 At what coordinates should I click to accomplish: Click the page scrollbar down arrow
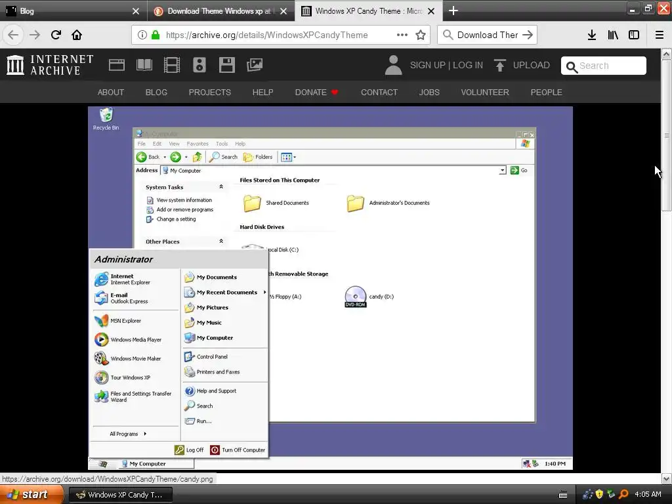[x=666, y=478]
